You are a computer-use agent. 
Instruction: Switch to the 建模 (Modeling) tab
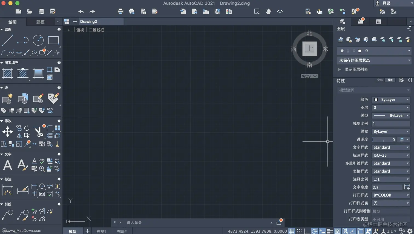41,22
